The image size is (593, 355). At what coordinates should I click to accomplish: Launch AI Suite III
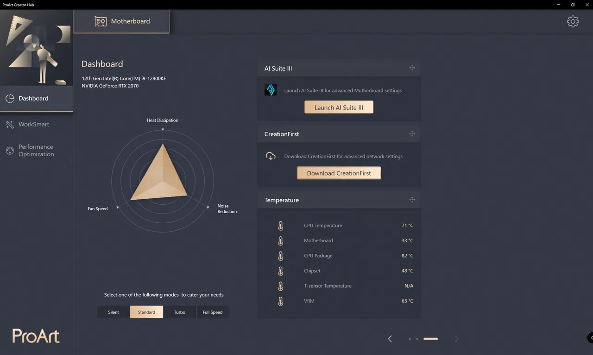[x=339, y=107]
